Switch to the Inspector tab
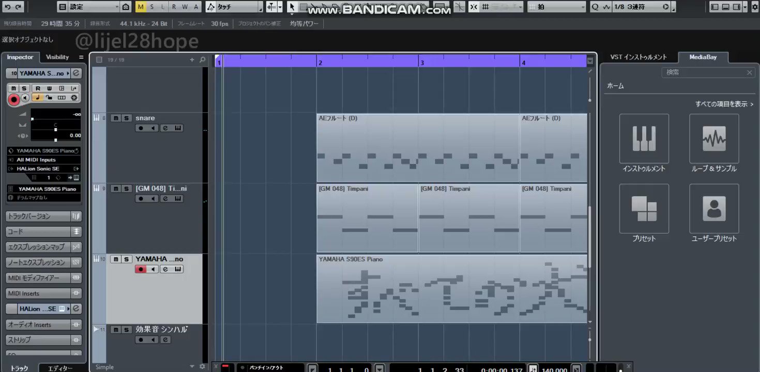Viewport: 760px width, 372px height. pyautogui.click(x=20, y=57)
